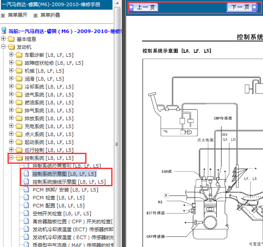Select 起动系统 [L8, LF, L5] item
263x247 pixels.
49,142
